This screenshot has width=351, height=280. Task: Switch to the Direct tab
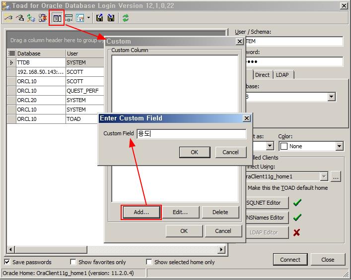click(262, 75)
